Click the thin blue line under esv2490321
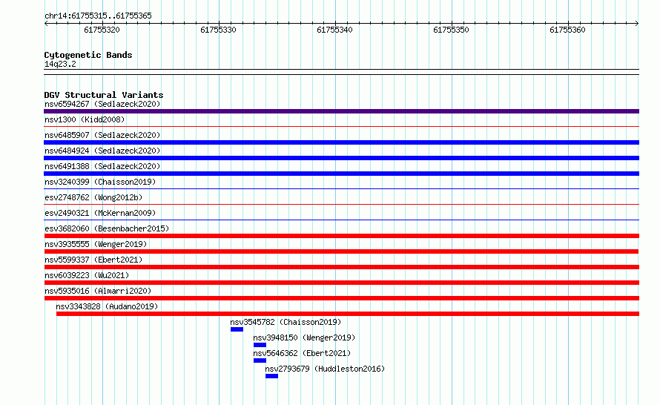The width and height of the screenshot is (660, 405). (x=341, y=220)
